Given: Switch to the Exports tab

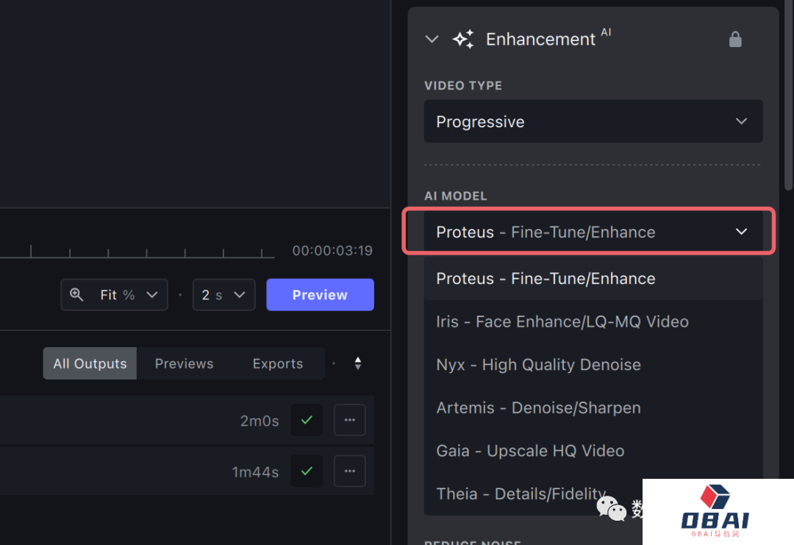Looking at the screenshot, I should (x=277, y=363).
